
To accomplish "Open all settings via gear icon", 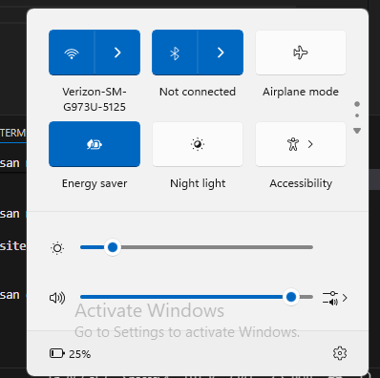I will click(x=340, y=353).
